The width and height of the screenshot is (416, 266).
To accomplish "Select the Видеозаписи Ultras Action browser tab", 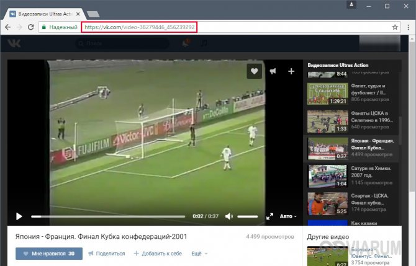I will point(45,14).
